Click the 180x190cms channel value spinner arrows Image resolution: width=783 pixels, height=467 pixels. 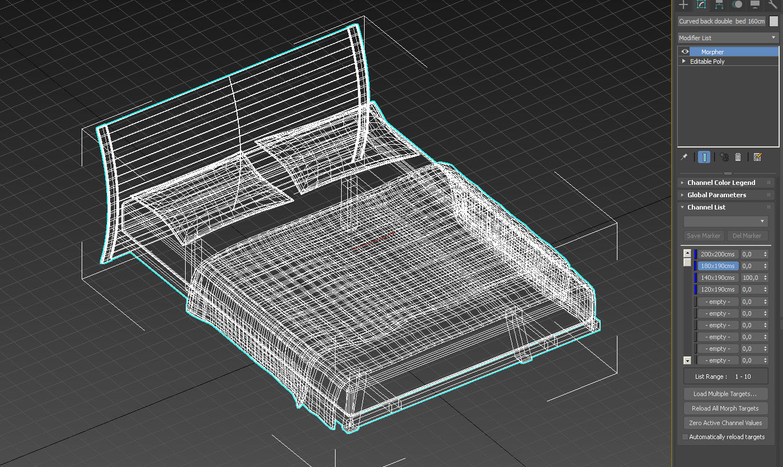[x=765, y=266]
